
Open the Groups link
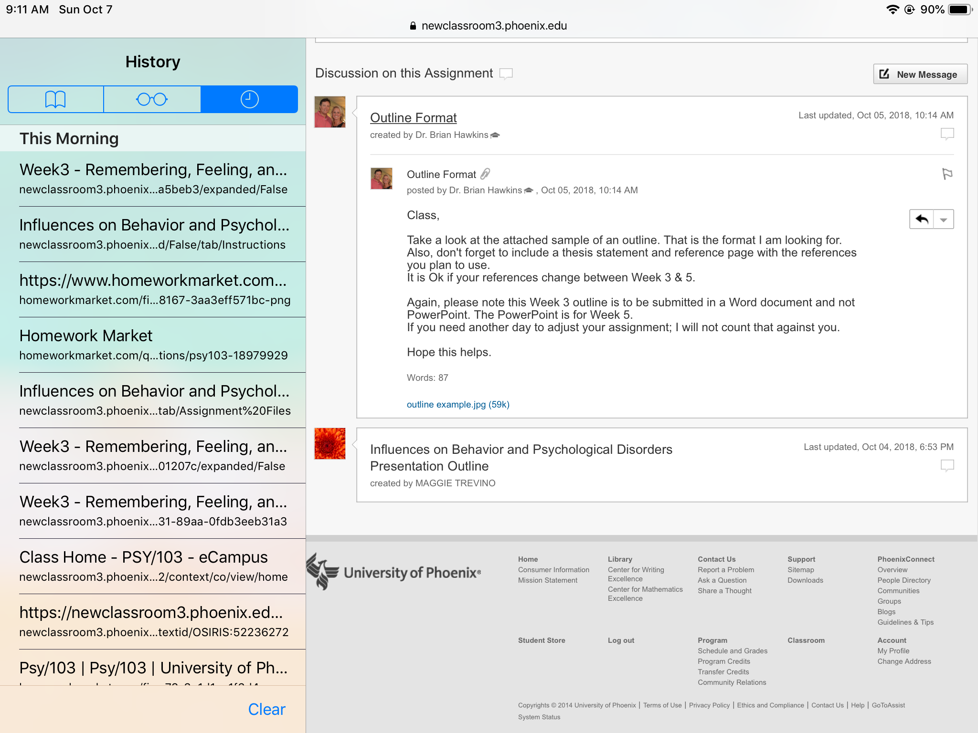889,601
